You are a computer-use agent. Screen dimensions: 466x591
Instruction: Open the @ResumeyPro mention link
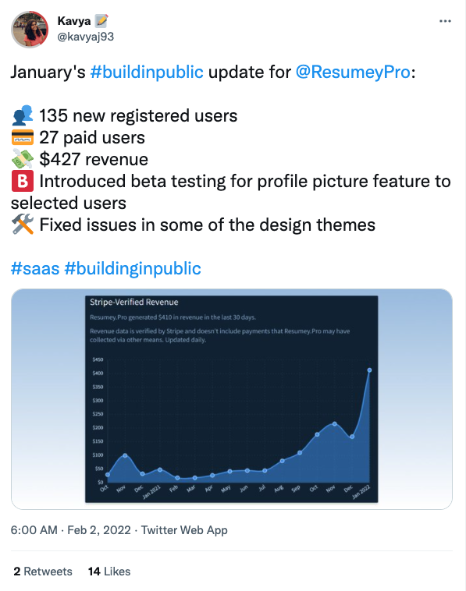(x=353, y=72)
